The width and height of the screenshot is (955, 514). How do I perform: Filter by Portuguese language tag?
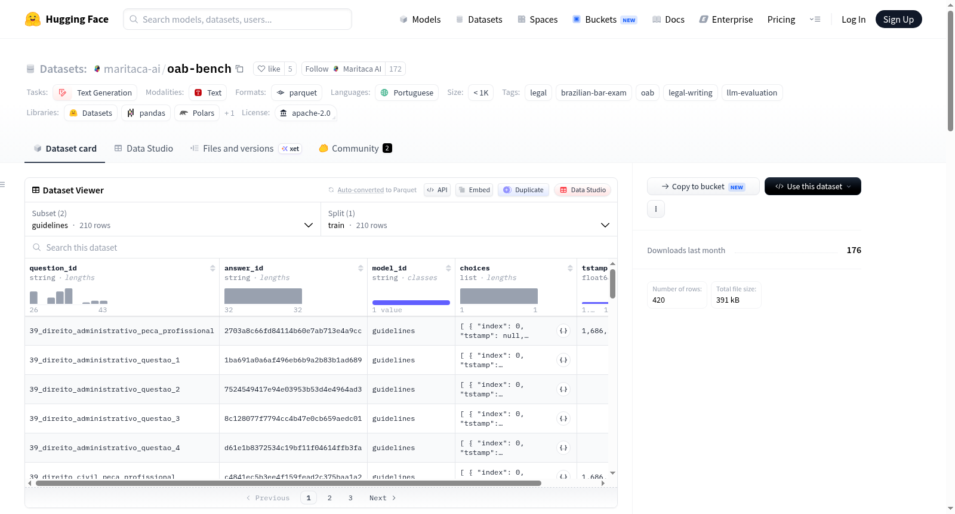[x=407, y=93]
